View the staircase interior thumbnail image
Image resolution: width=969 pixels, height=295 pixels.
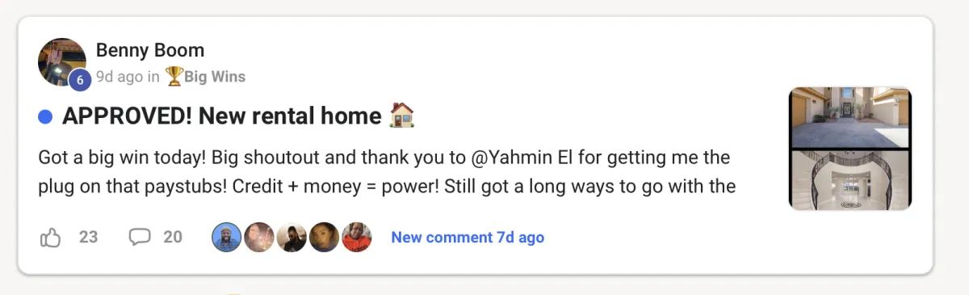click(850, 180)
